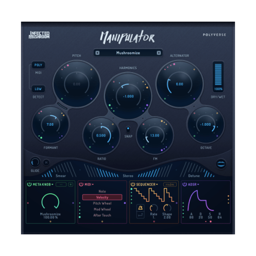Toggle the SNAP switch

click(128, 129)
